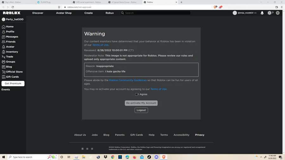Click the Brave browser taskbar icon
This screenshot has width=285, height=160.
(x=164, y=157)
